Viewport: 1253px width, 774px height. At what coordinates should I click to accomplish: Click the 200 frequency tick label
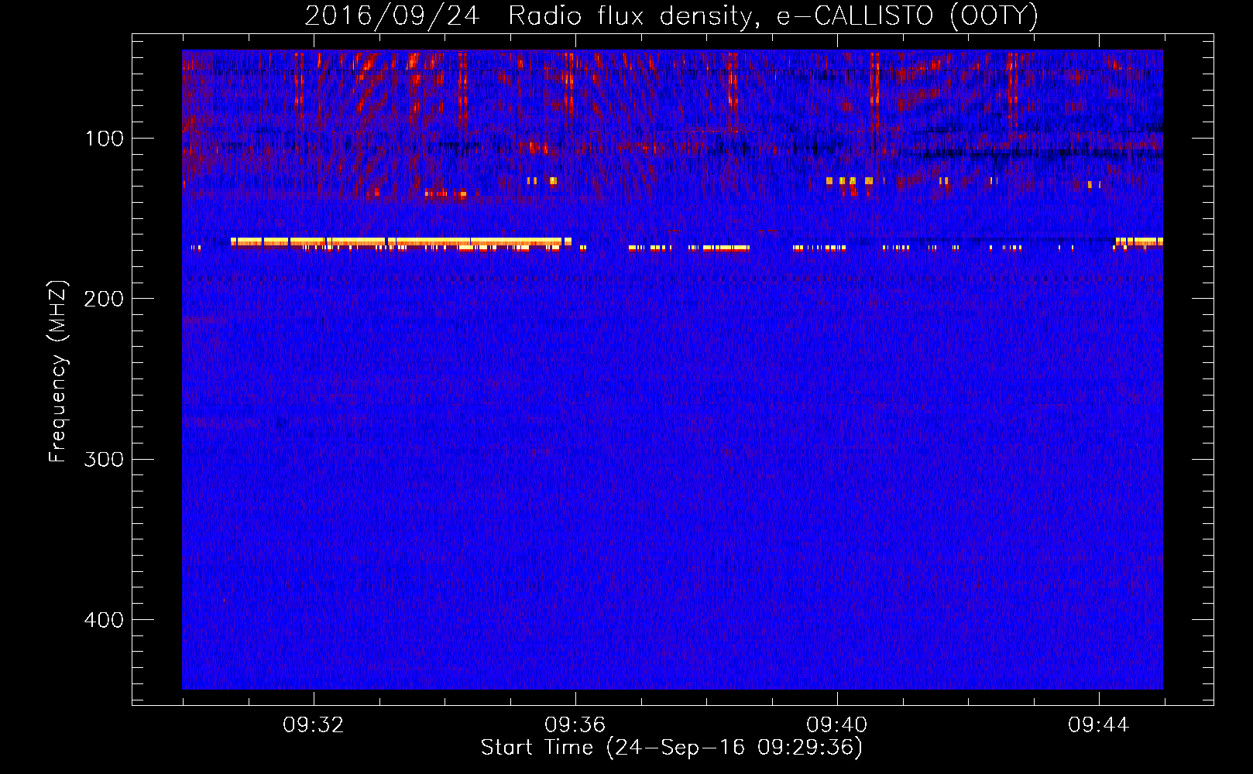coord(104,299)
